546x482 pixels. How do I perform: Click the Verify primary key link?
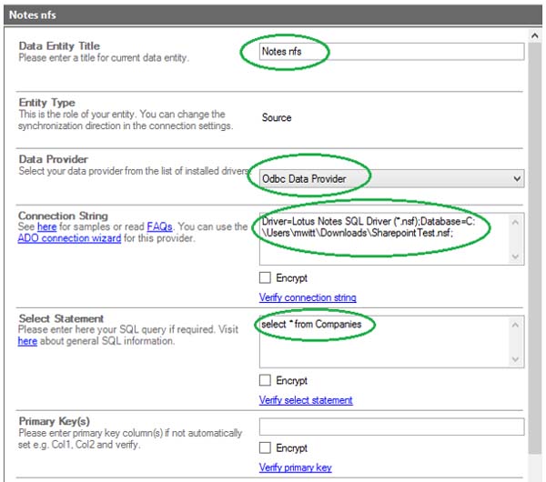pos(295,467)
